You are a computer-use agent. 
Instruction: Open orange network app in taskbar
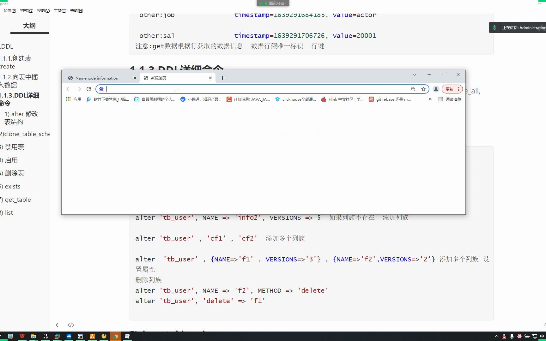tap(92, 336)
